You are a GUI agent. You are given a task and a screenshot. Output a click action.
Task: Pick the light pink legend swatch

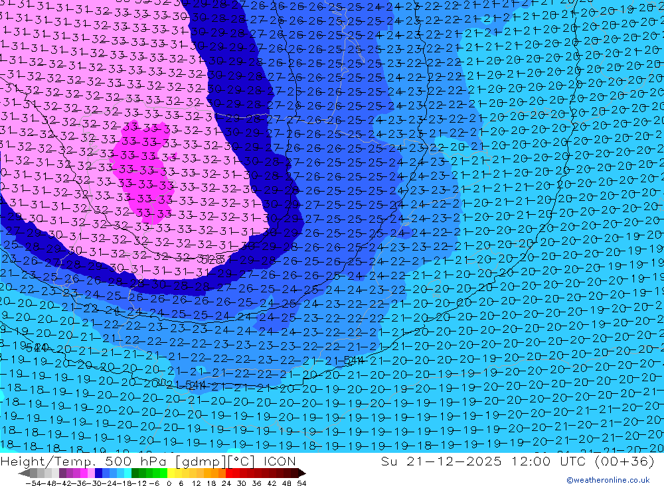tap(91, 473)
